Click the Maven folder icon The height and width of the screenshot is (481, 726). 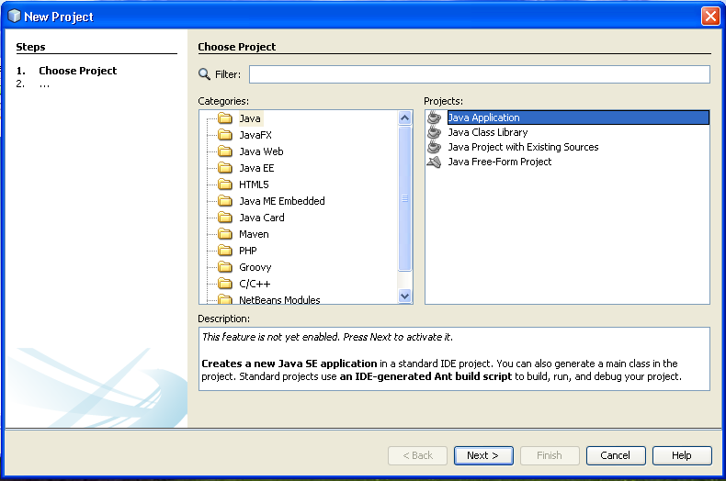pyautogui.click(x=225, y=234)
